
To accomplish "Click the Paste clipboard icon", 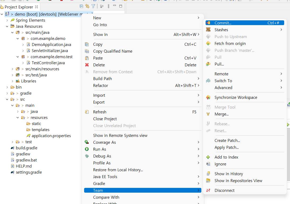I will (87, 58).
